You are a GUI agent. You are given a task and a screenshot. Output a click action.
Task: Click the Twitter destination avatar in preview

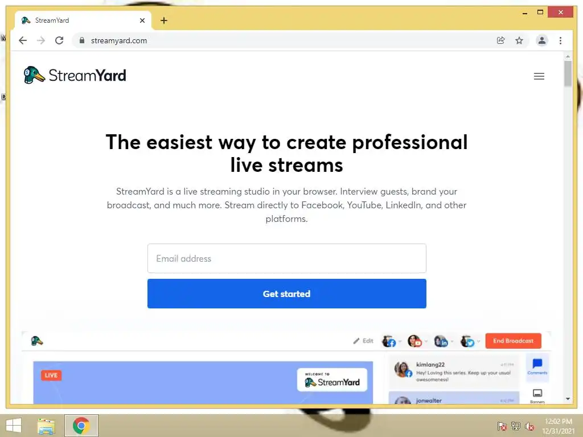click(x=467, y=341)
